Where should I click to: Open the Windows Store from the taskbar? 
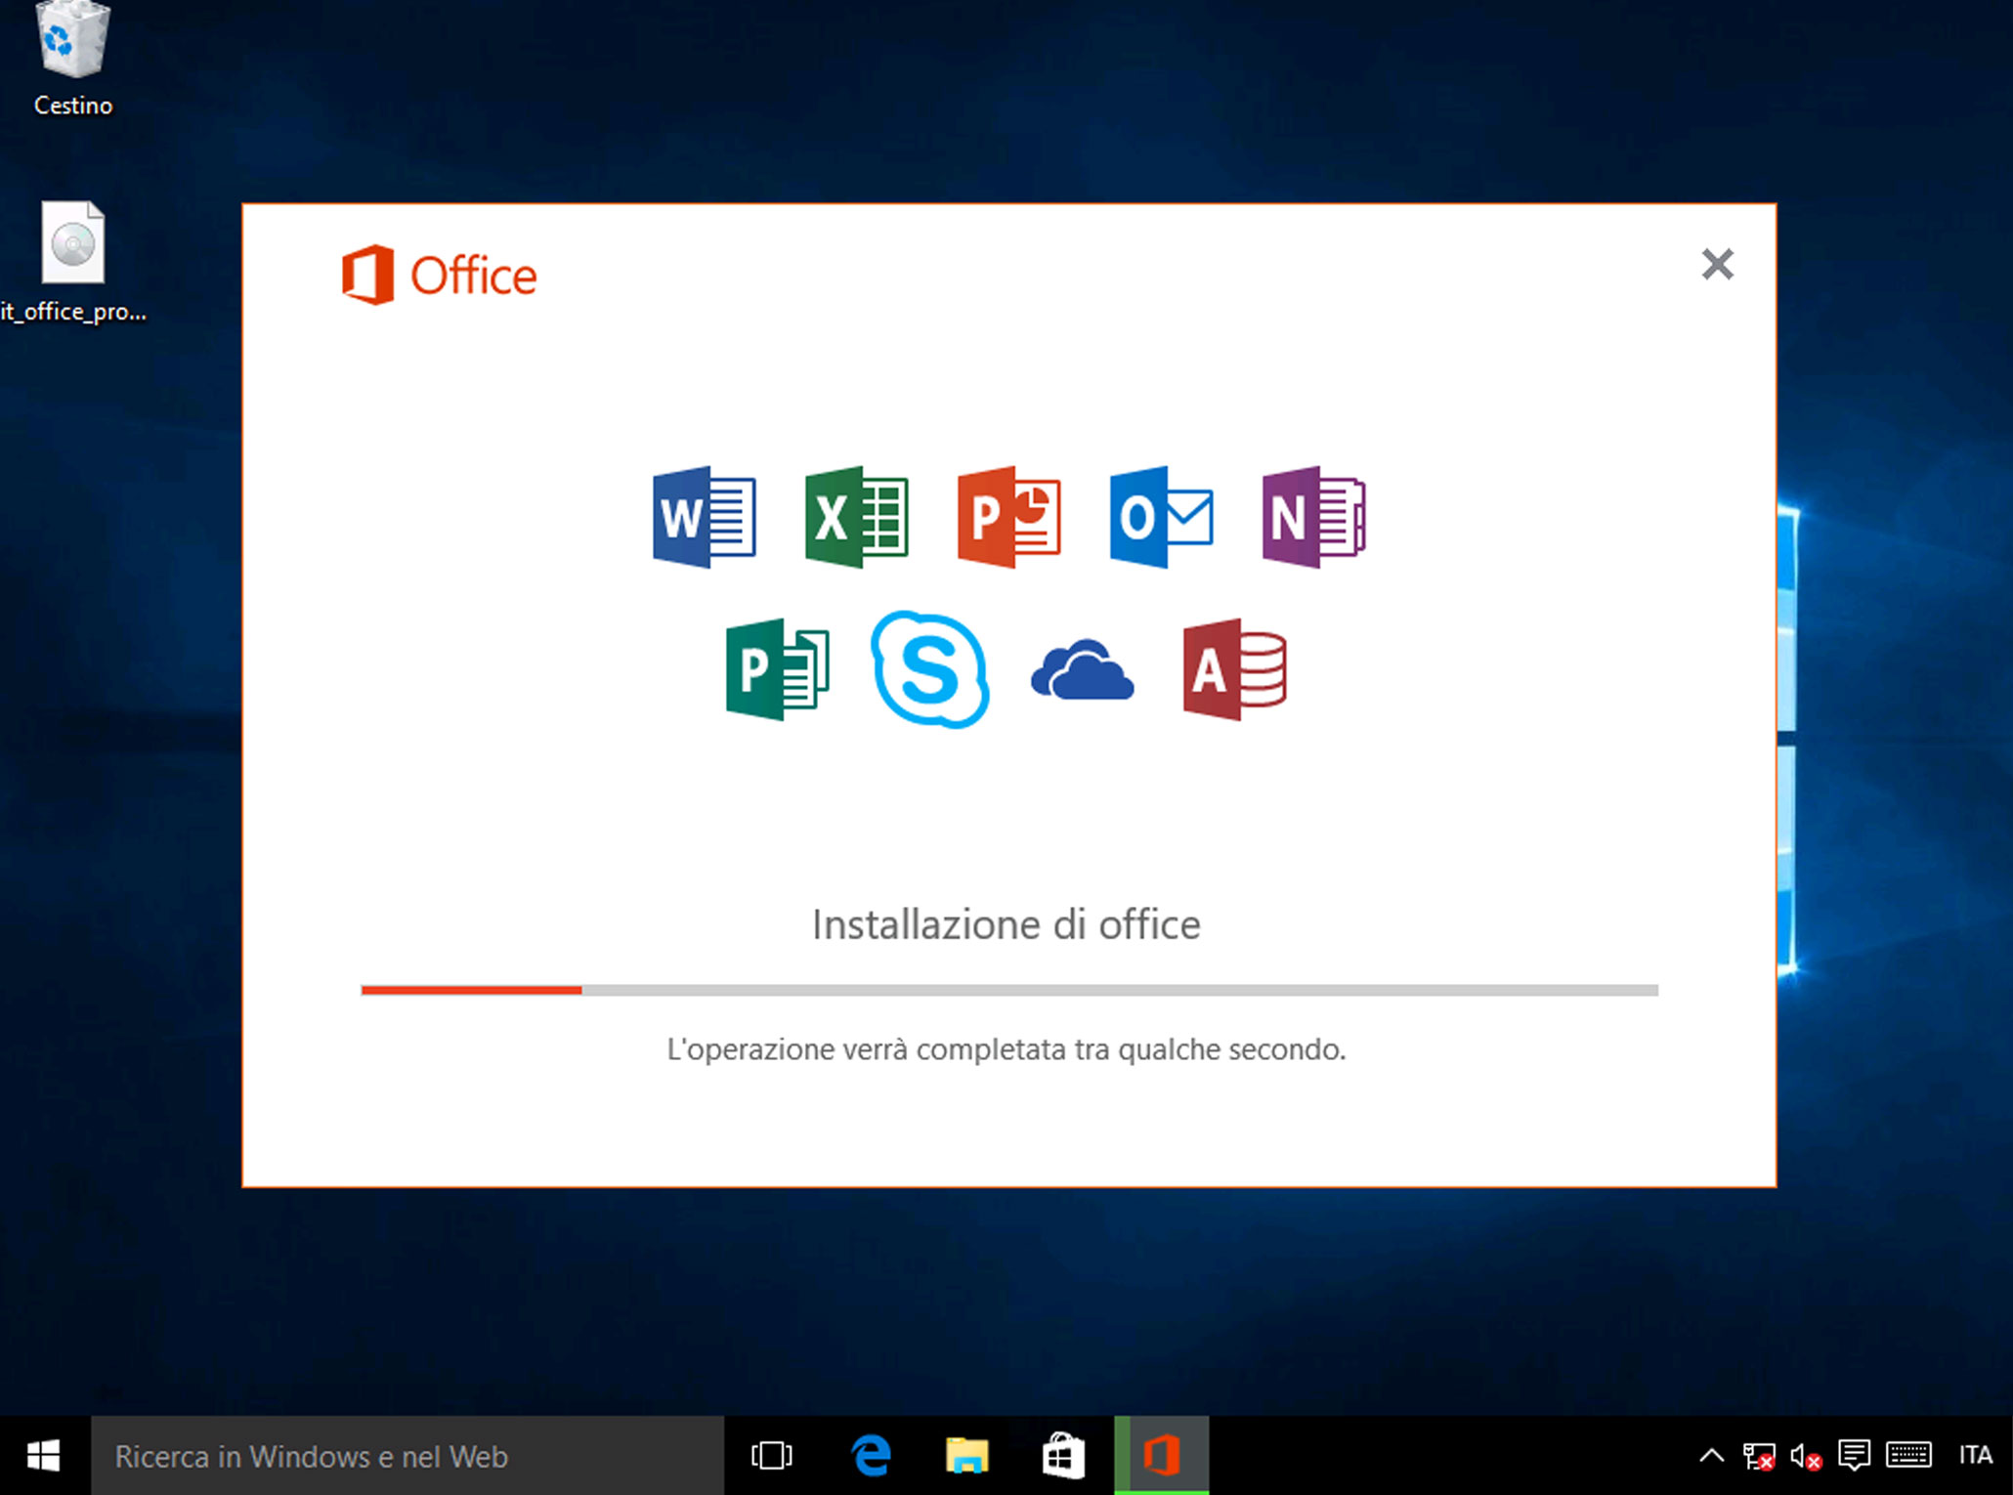pos(1063,1456)
